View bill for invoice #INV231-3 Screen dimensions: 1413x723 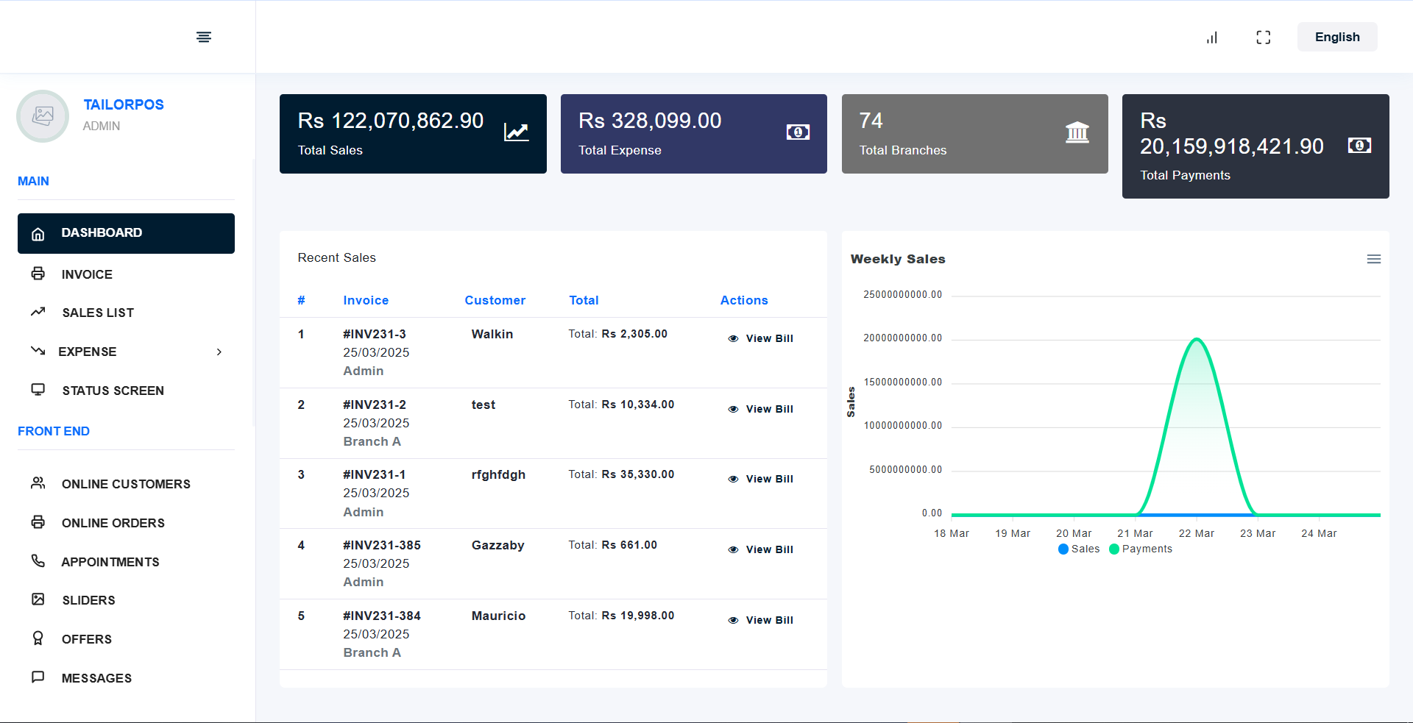pyautogui.click(x=761, y=338)
